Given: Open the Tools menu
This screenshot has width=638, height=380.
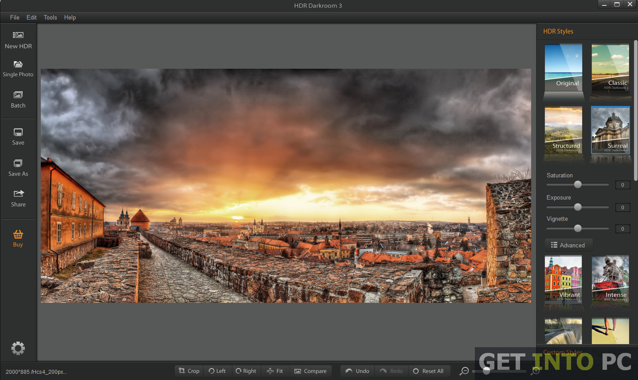Looking at the screenshot, I should coord(50,17).
